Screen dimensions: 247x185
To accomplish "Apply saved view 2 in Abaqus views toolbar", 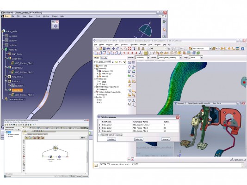I will pos(128,53).
